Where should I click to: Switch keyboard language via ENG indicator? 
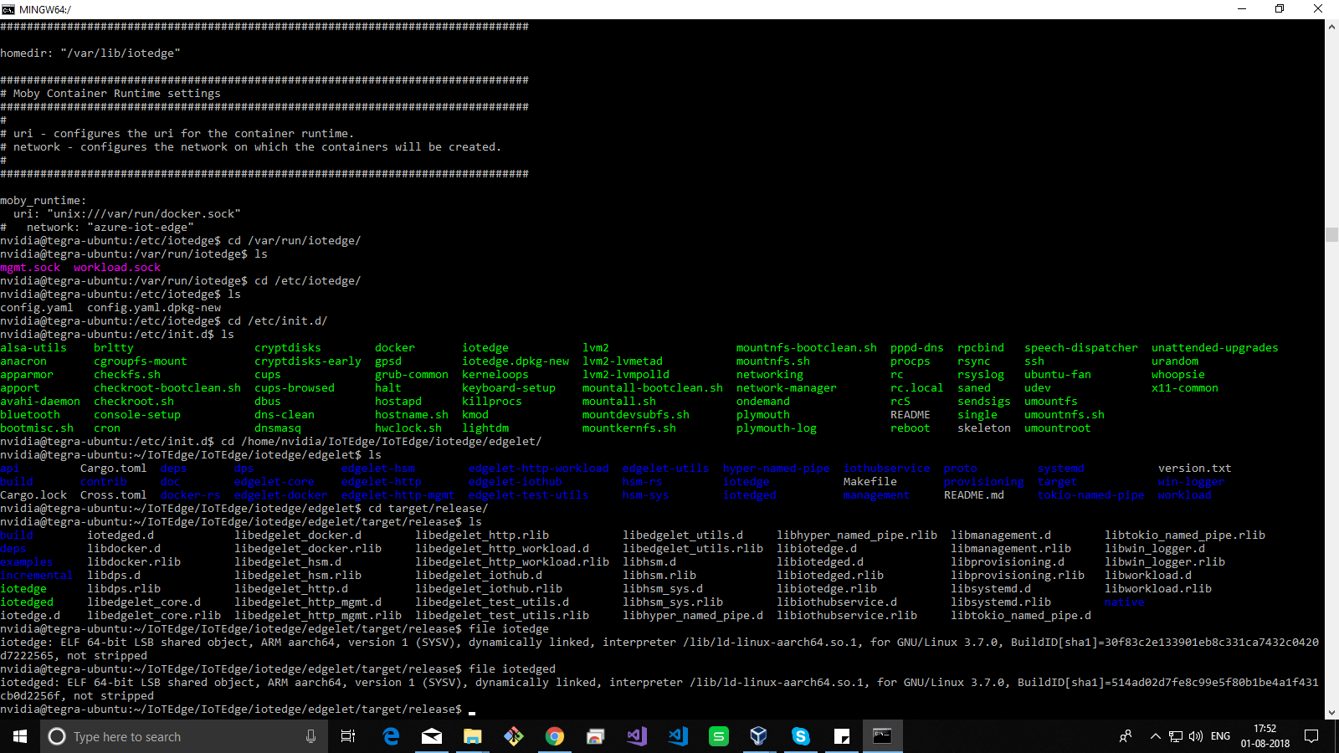1221,736
